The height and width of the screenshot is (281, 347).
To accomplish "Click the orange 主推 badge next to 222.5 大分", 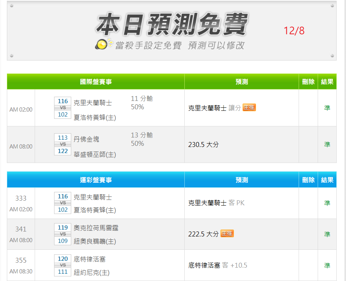I will click(x=227, y=233).
